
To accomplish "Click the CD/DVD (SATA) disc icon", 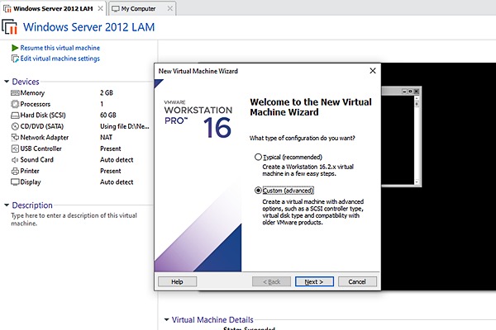I will [15, 126].
